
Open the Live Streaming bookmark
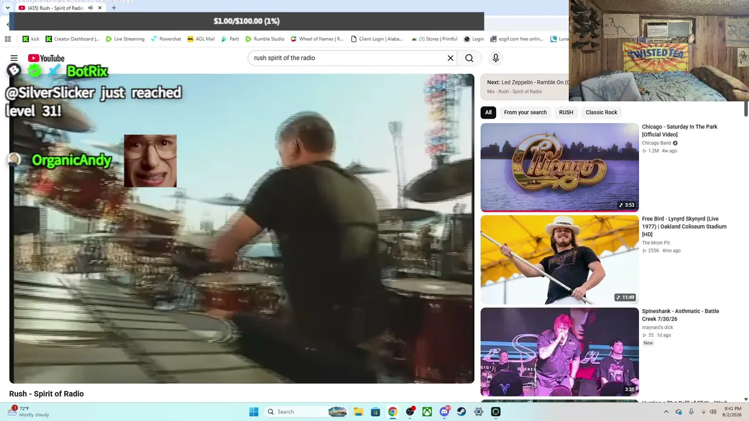[125, 39]
